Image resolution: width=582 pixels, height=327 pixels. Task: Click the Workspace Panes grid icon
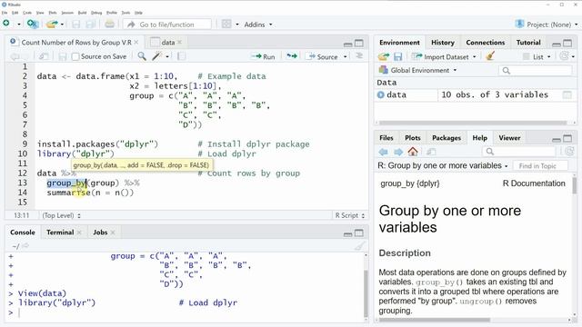[x=226, y=25]
